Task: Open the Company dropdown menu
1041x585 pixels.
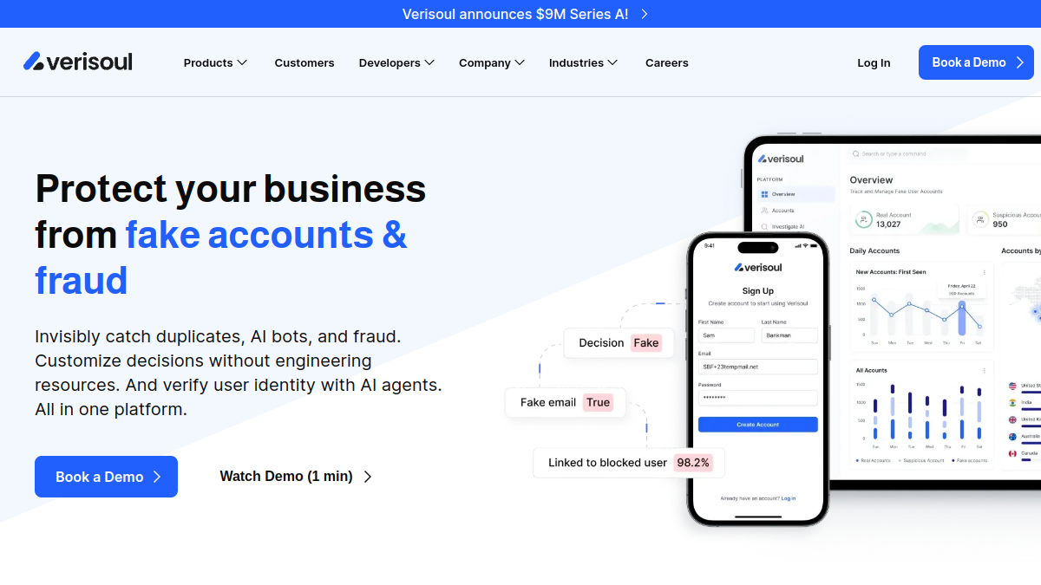Action: click(x=492, y=62)
